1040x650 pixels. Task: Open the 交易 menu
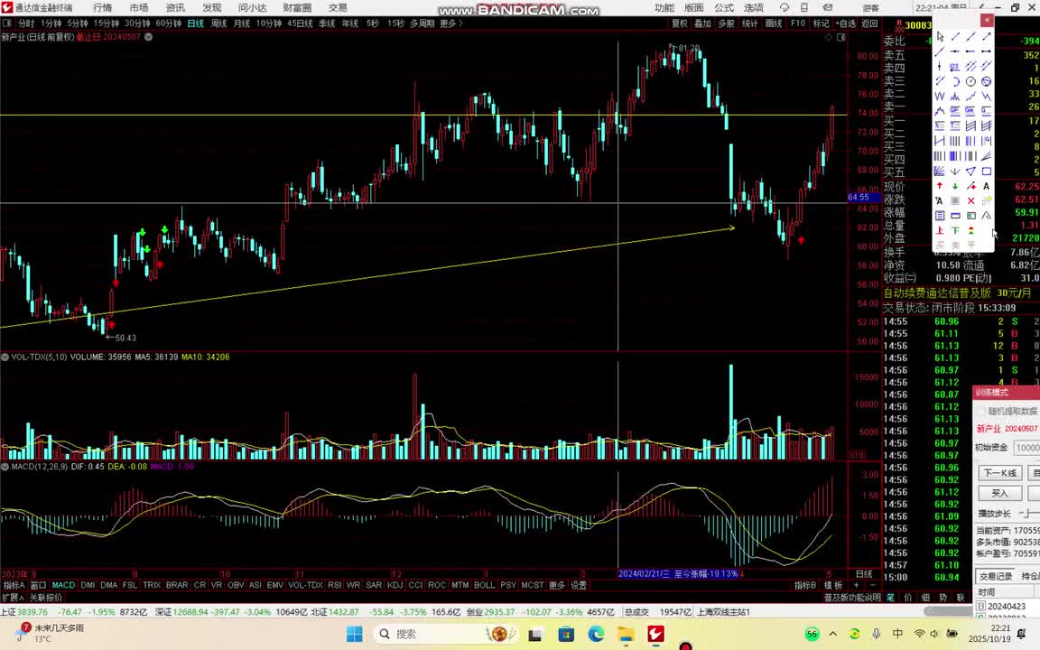338,8
